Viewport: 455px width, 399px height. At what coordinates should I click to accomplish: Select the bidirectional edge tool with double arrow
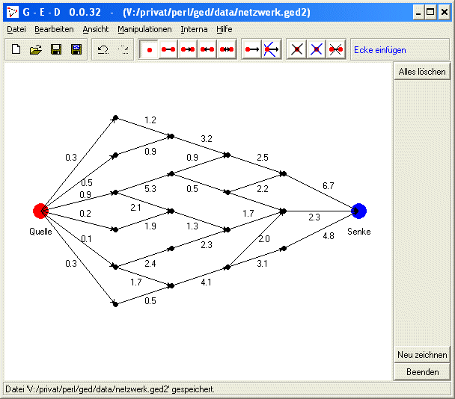tap(227, 50)
